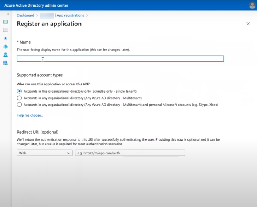Close the Register an application pane
The height and width of the screenshot is (207, 257).
[248, 24]
